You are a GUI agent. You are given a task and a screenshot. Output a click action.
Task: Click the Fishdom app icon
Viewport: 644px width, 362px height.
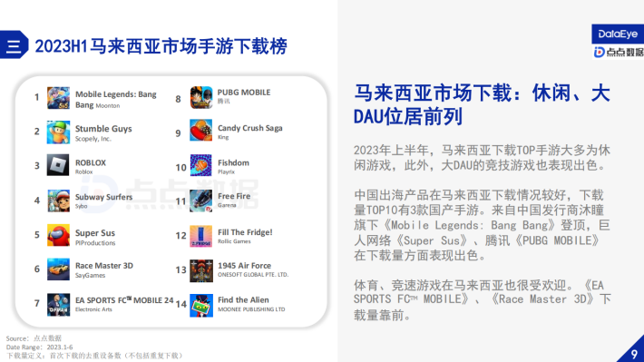click(200, 165)
